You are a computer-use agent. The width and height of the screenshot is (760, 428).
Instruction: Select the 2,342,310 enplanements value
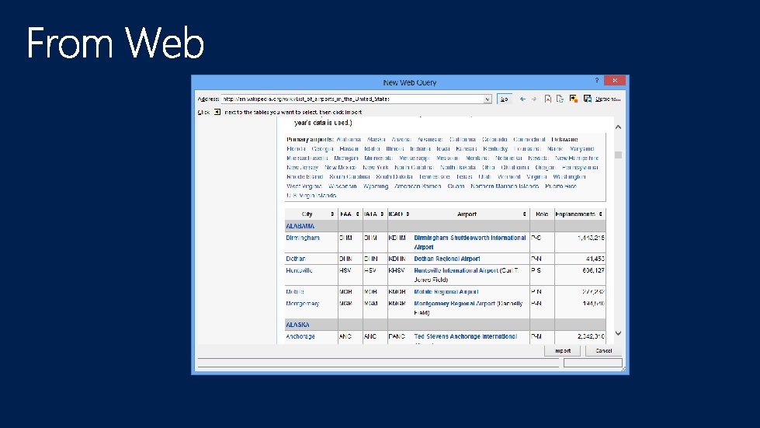(591, 336)
